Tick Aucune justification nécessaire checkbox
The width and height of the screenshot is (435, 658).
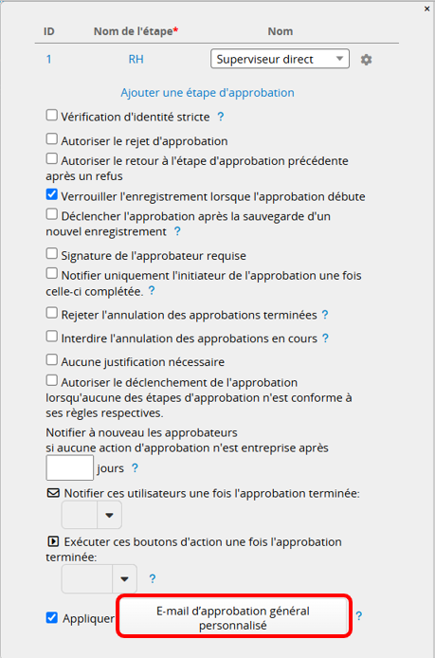click(51, 360)
